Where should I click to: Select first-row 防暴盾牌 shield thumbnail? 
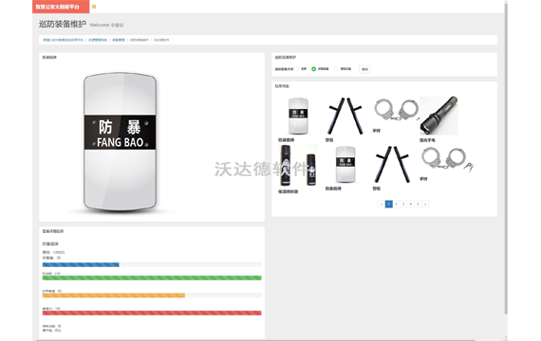point(298,116)
